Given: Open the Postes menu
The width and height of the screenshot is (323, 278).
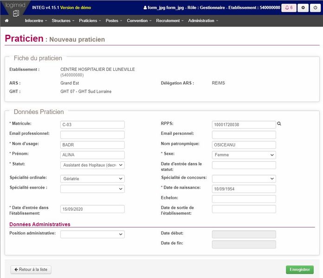Looking at the screenshot, I should (114, 20).
